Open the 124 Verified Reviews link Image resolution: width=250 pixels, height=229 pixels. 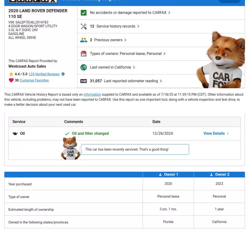tap(44, 74)
